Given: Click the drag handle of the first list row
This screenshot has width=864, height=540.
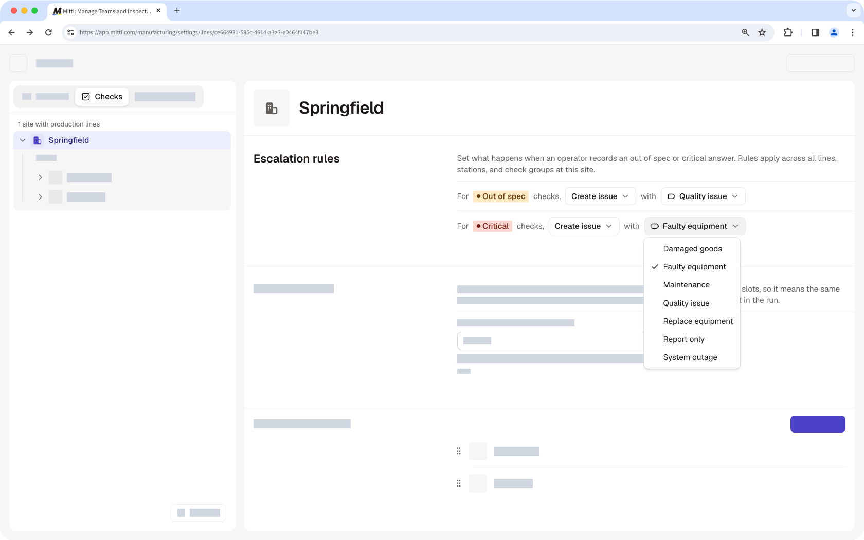Looking at the screenshot, I should (x=459, y=451).
